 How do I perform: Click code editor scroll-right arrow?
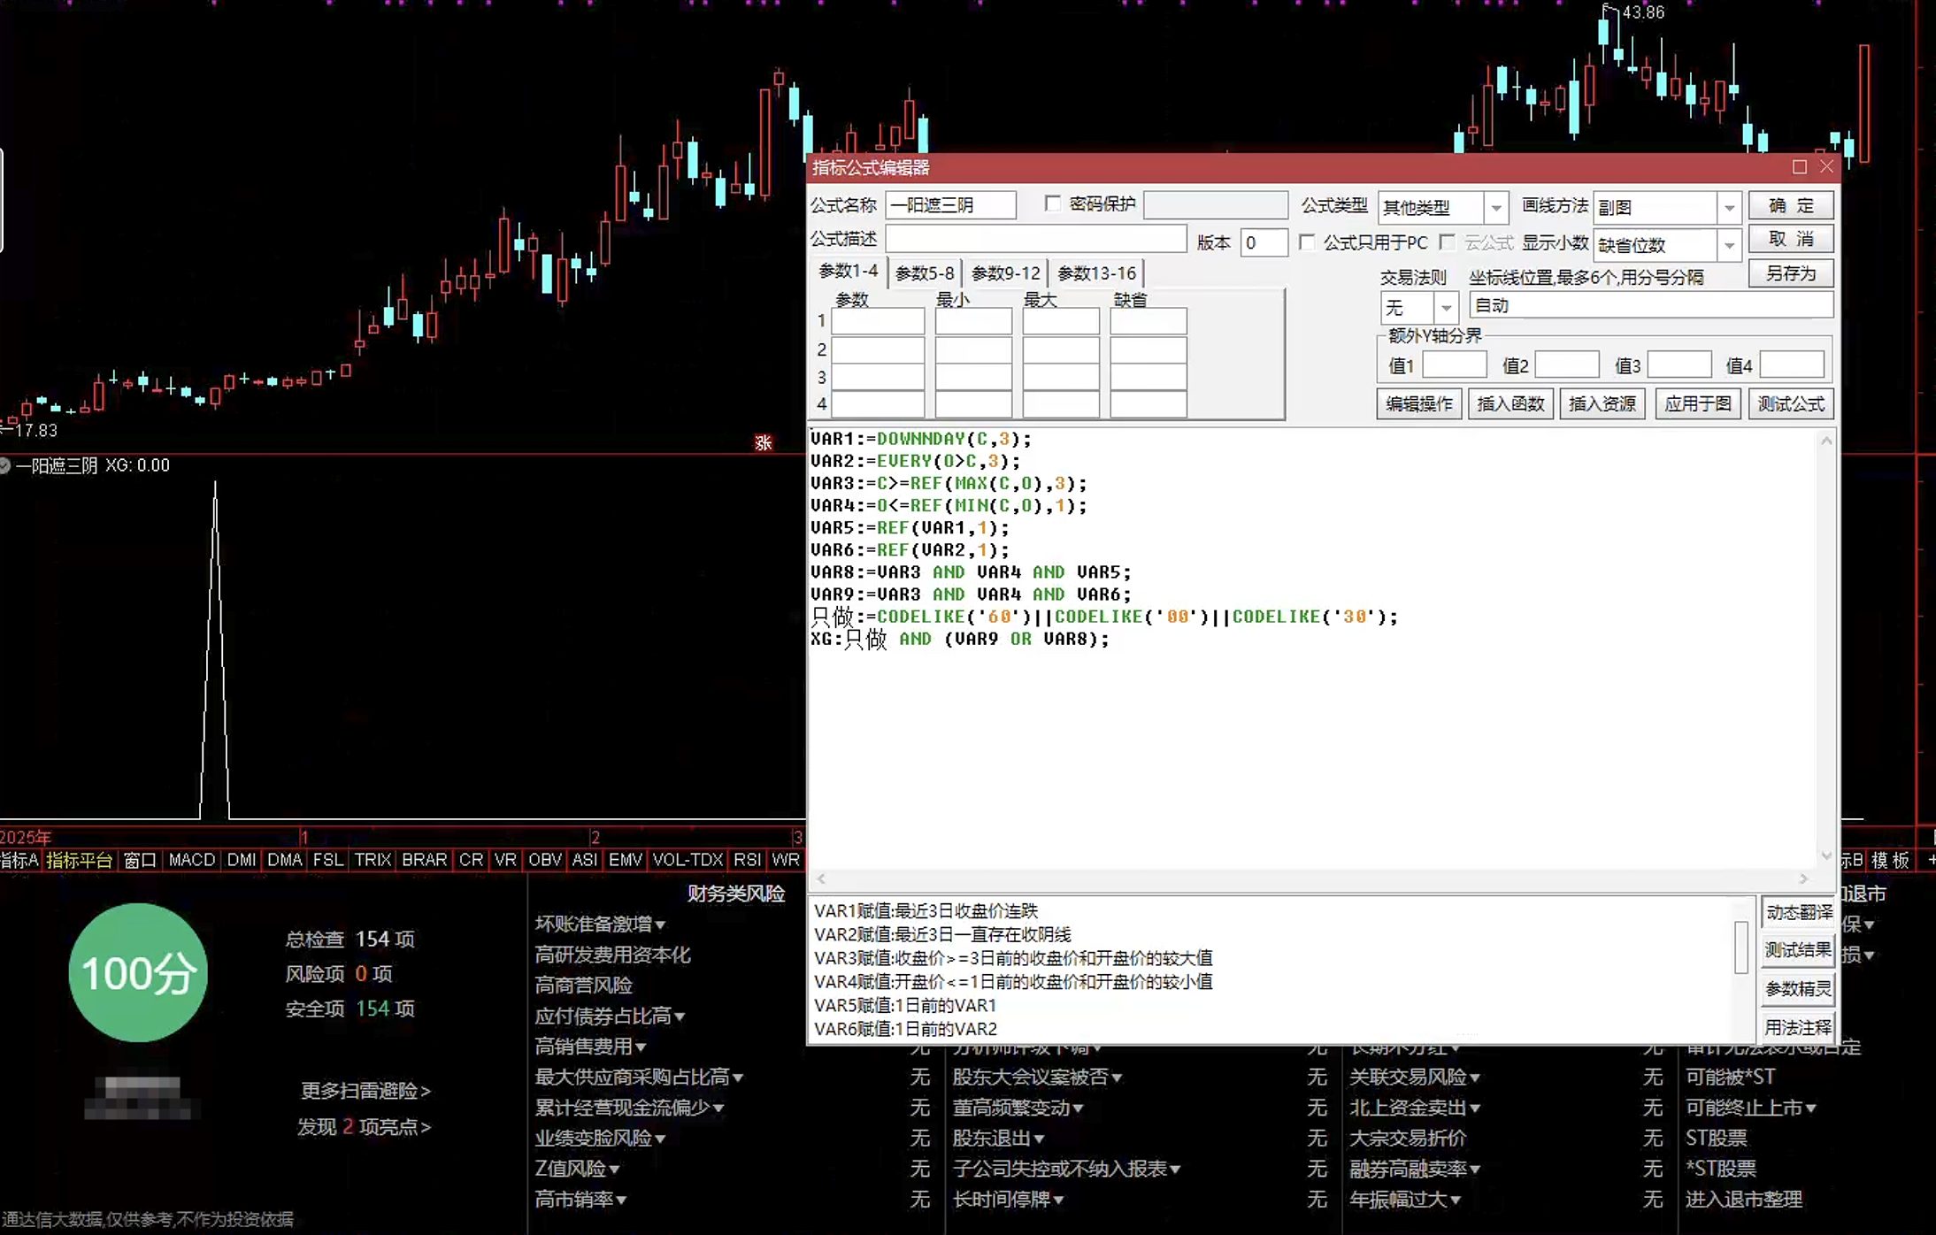click(1803, 878)
